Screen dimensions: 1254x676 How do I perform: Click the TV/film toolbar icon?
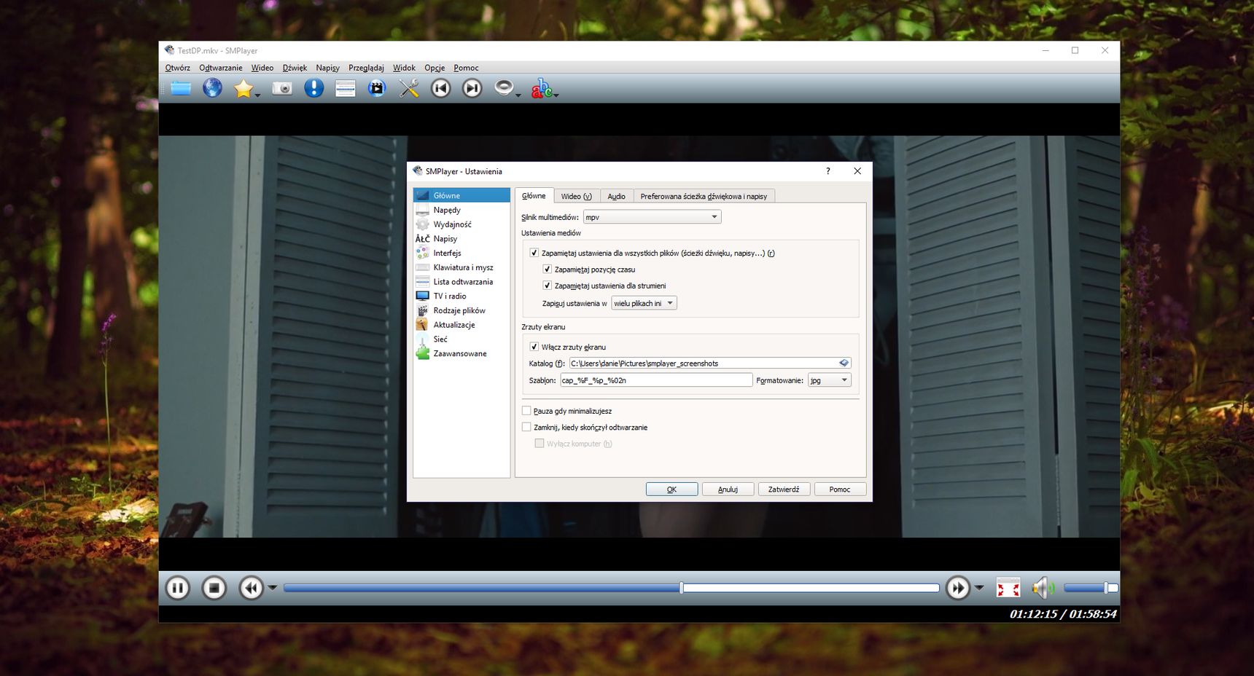point(377,89)
